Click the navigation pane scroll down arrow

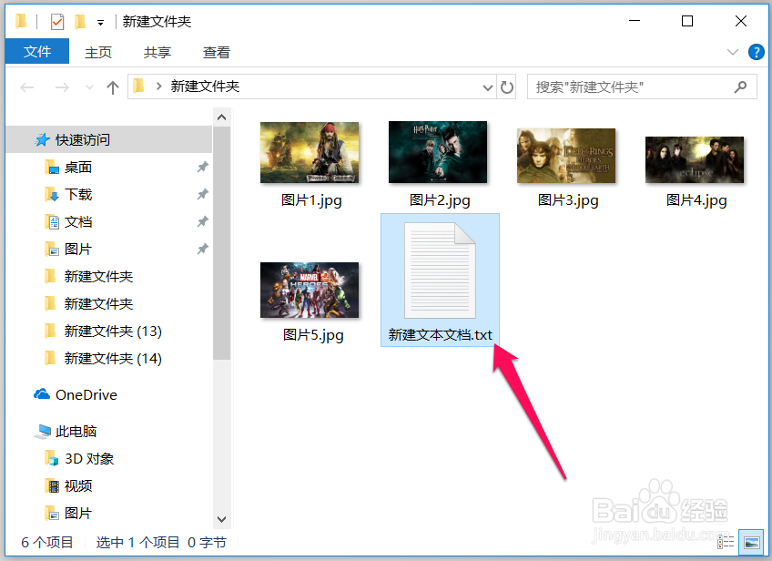coord(221,520)
